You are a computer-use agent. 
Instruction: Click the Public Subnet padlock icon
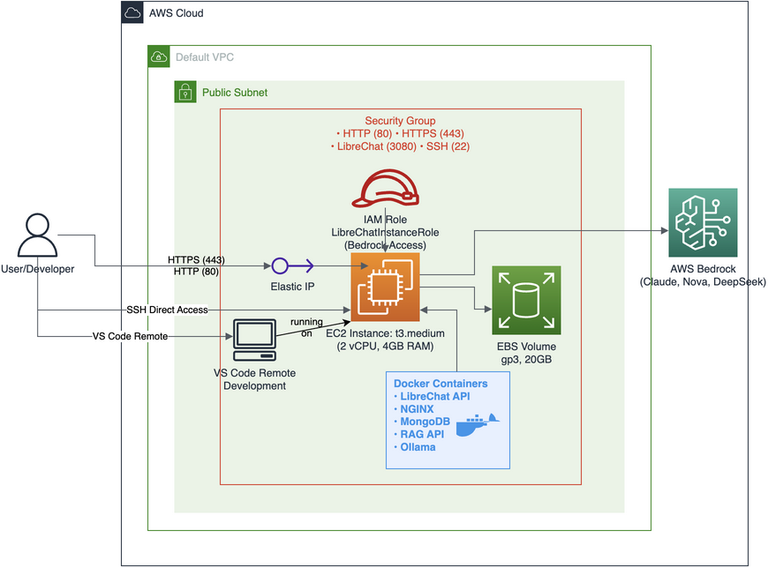click(x=185, y=92)
